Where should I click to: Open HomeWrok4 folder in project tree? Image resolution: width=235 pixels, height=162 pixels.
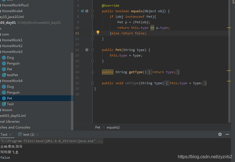coord(12,11)
